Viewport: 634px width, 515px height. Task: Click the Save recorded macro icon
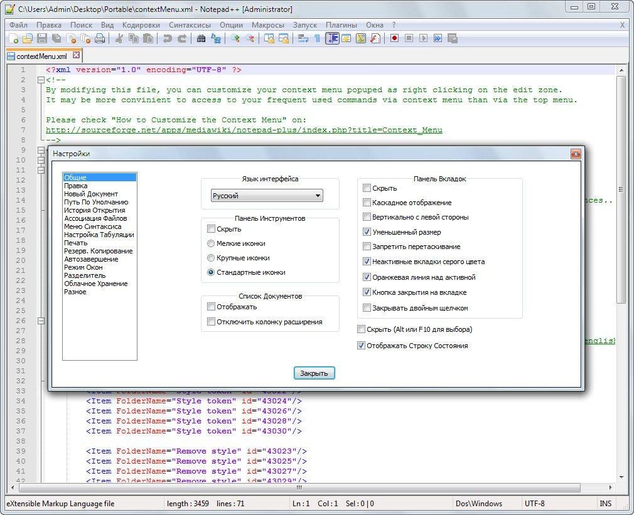453,39
